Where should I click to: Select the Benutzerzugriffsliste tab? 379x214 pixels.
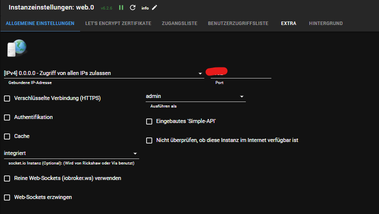coord(238,23)
